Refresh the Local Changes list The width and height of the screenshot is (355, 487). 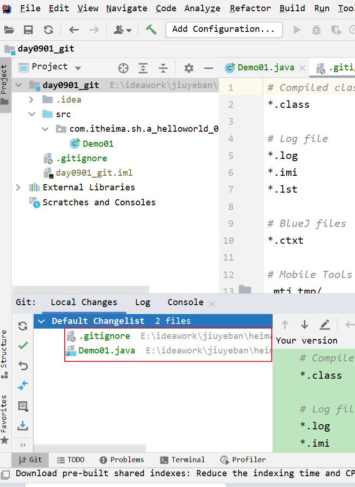(23, 326)
